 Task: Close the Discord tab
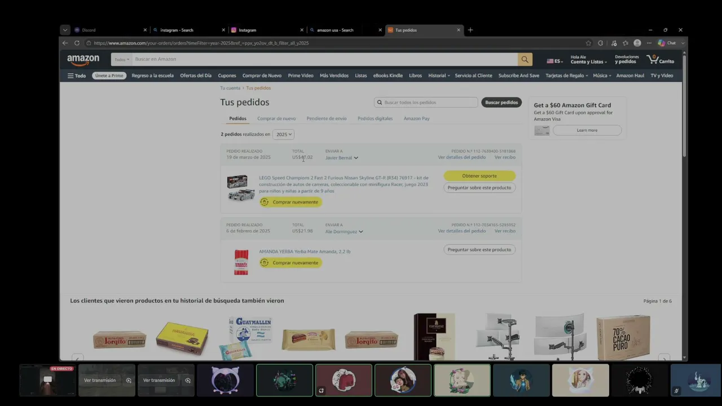(x=145, y=30)
